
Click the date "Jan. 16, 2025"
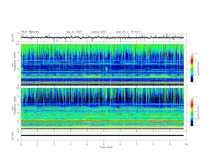tap(74, 32)
